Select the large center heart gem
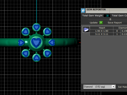The width and height of the screenshot is (127, 95). [x=36, y=42]
